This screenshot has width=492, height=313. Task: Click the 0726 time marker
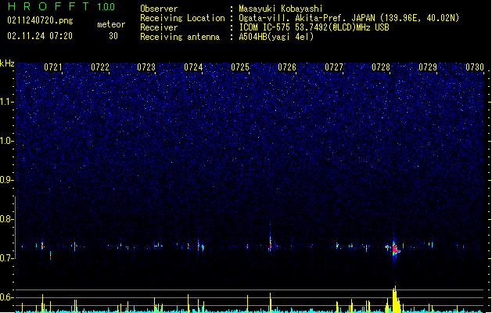tap(287, 67)
